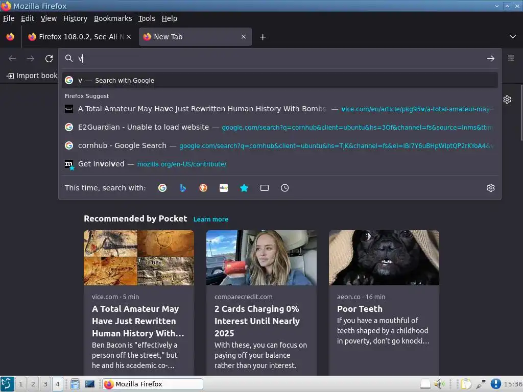Search history using the clock icon

tap(285, 188)
